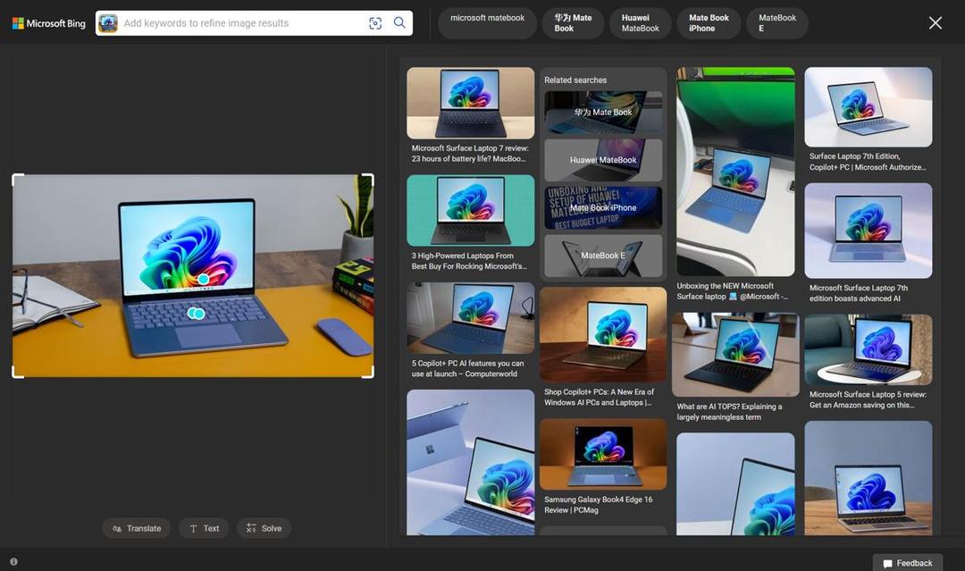Open related search 'Mate Book iPhone' tile
Screen dimensions: 965x571
pyautogui.click(x=603, y=208)
